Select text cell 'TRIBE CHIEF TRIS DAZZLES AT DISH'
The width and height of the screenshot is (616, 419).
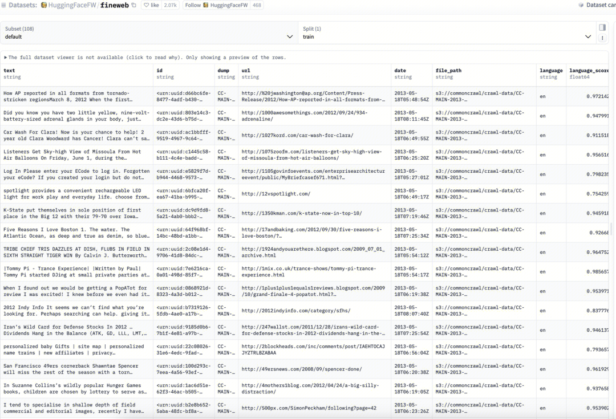(x=76, y=252)
